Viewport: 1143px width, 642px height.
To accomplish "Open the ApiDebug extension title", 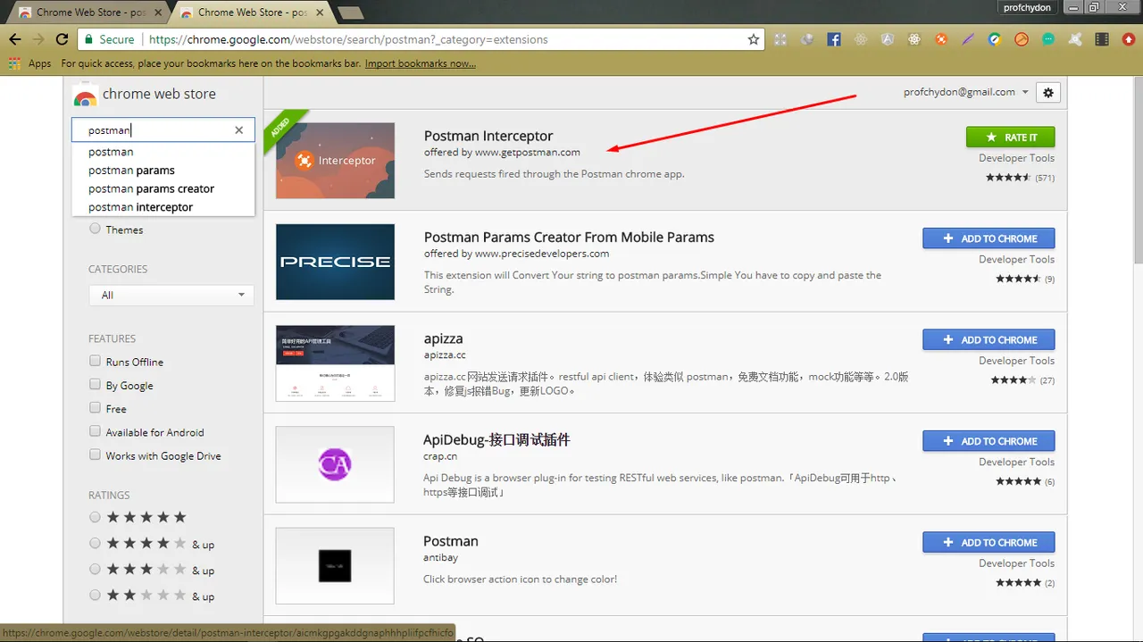I will pyautogui.click(x=496, y=439).
